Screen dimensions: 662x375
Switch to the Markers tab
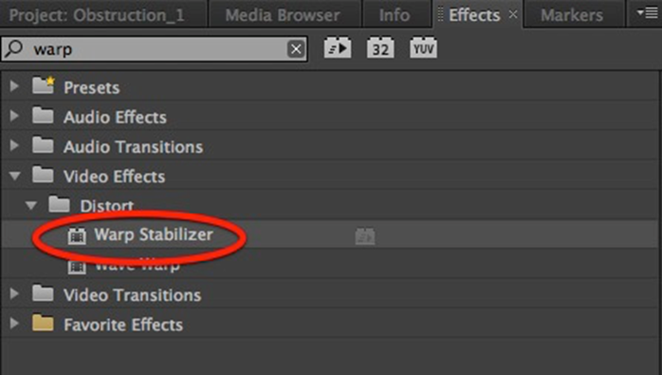572,15
